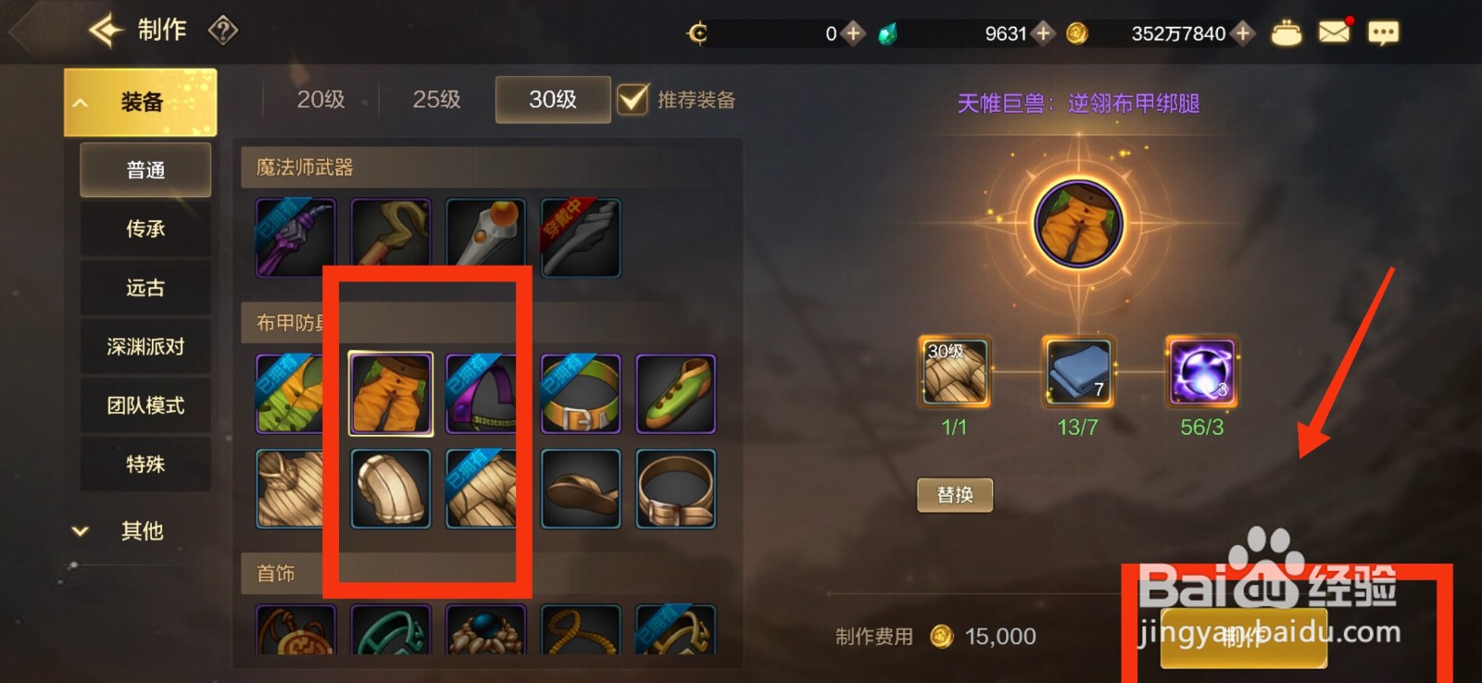Screen dimensions: 1482x683
Task: Click the golden 制作 craft button
Action: click(x=1243, y=637)
